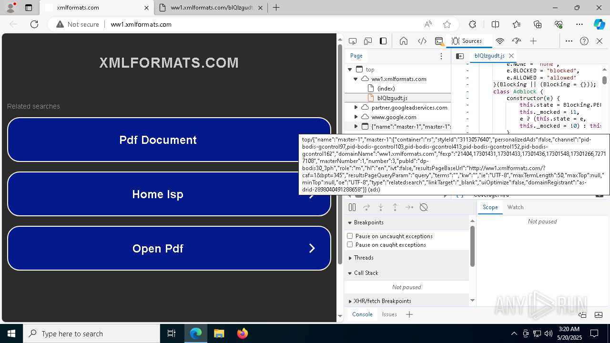Toggle the DevTools activity bar dock icon
This screenshot has height=343, width=610.
click(383, 41)
